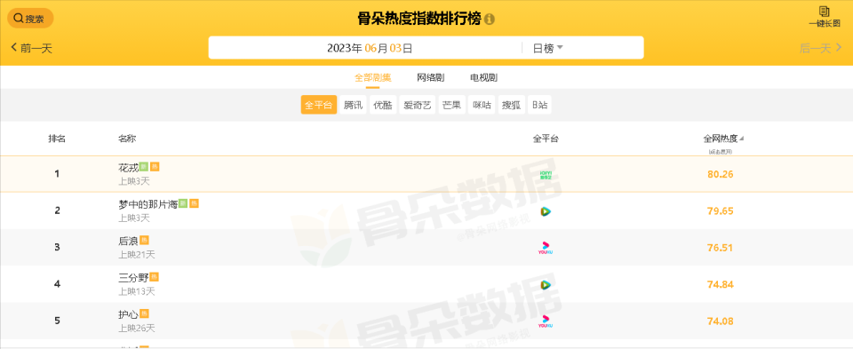
Task: Sort by 全网热度 column header
Action: tap(723, 139)
